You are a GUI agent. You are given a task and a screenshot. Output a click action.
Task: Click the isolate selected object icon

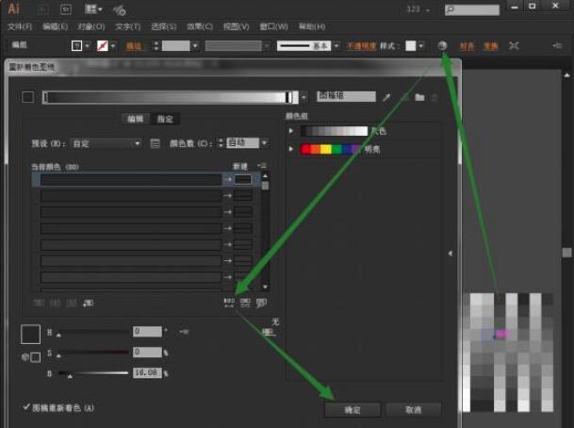514,46
